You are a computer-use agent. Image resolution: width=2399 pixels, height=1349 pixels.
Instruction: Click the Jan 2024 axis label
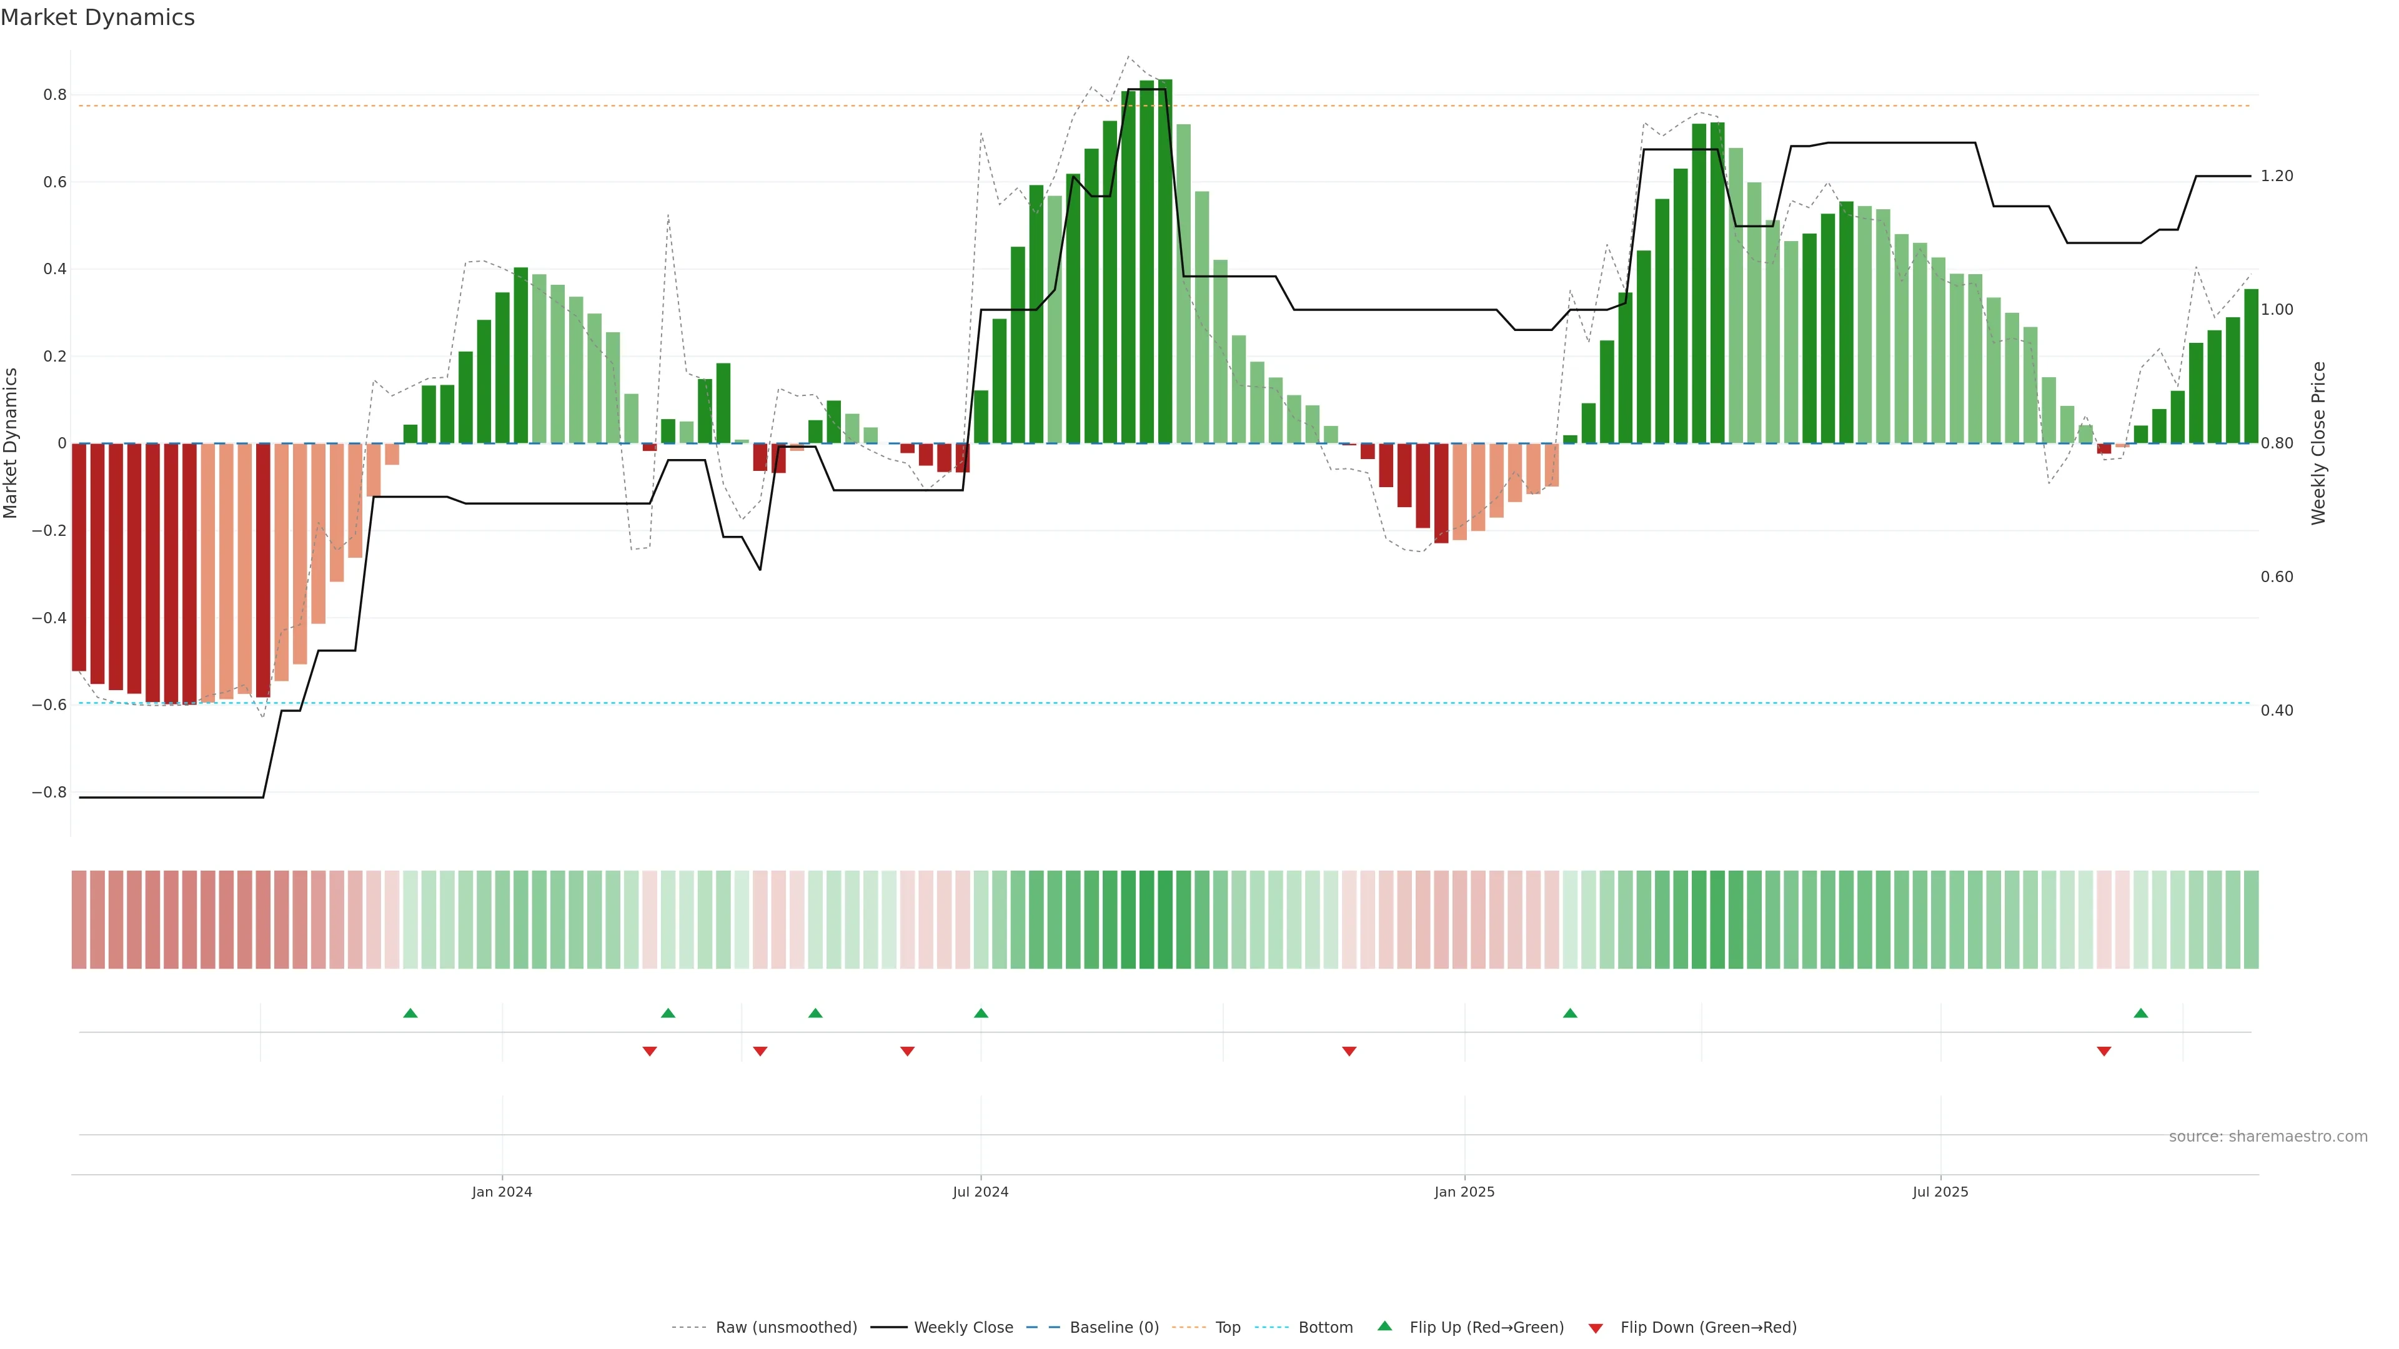pos(502,1192)
